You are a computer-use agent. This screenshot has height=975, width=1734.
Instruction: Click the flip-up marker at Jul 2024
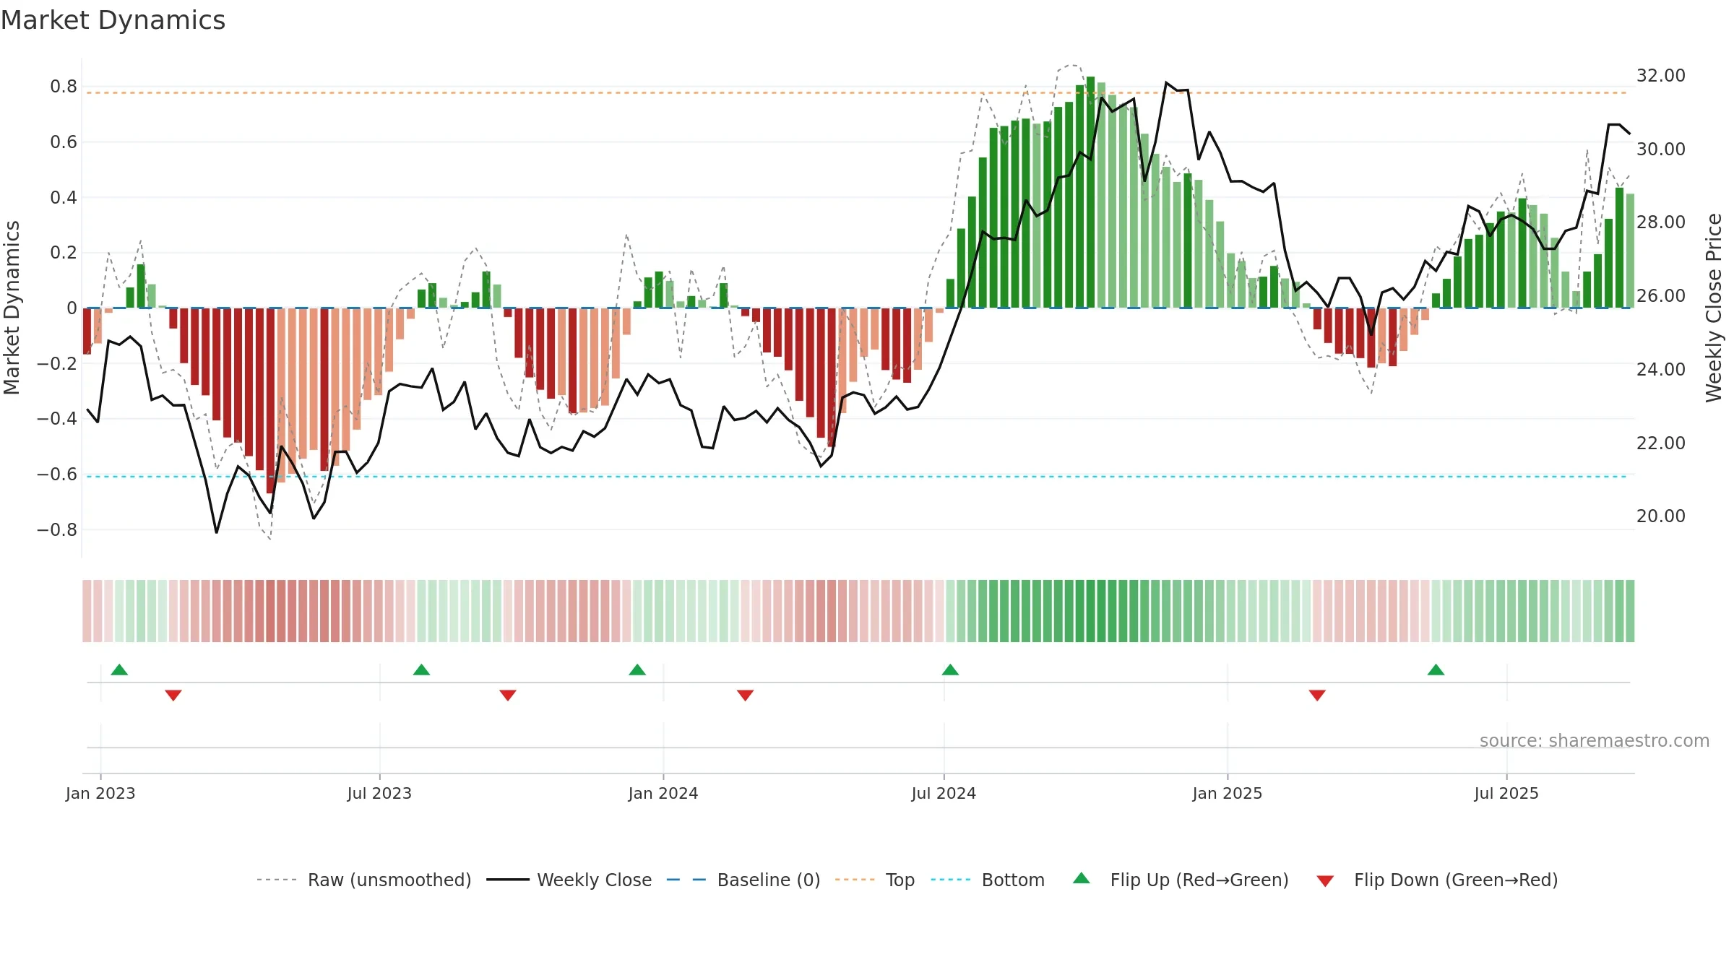click(950, 669)
